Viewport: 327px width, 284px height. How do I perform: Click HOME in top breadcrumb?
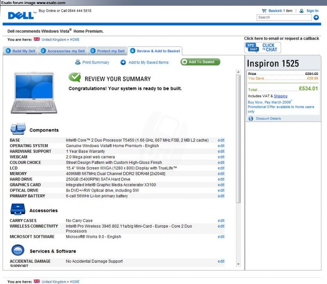click(x=75, y=40)
